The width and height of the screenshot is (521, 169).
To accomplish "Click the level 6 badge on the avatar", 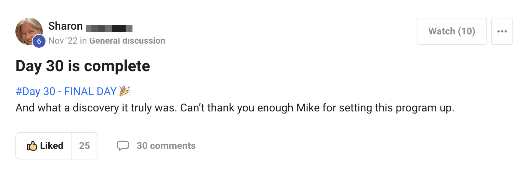I will pyautogui.click(x=39, y=41).
